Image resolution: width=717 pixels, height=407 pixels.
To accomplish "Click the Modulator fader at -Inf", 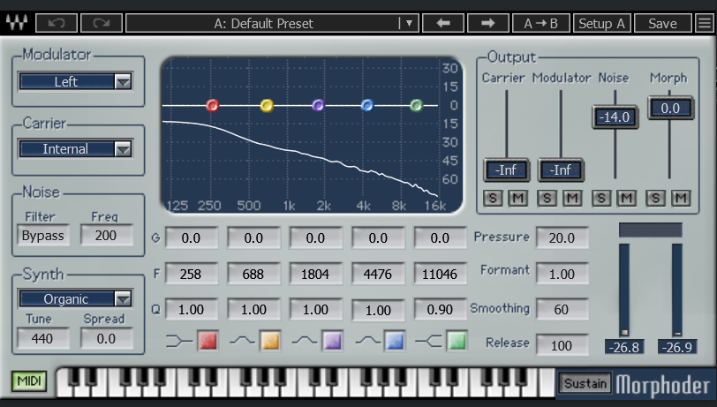I will coord(561,170).
